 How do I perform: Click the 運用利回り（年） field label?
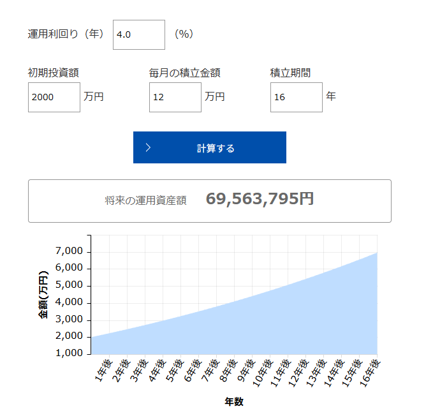pos(66,34)
